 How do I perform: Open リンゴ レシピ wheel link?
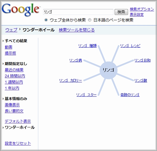(x=130, y=46)
